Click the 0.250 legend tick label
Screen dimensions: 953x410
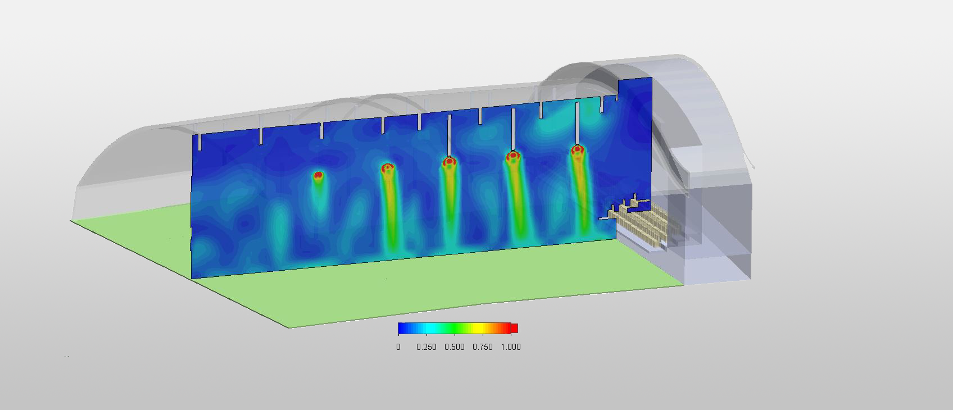pyautogui.click(x=426, y=347)
